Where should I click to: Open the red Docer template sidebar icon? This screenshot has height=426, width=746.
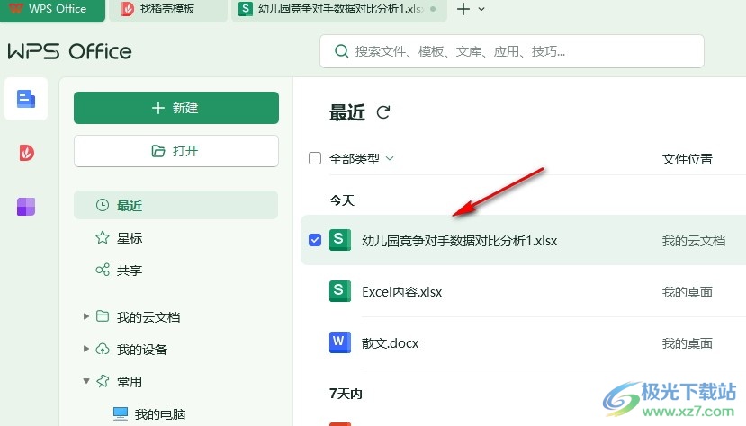pos(26,153)
